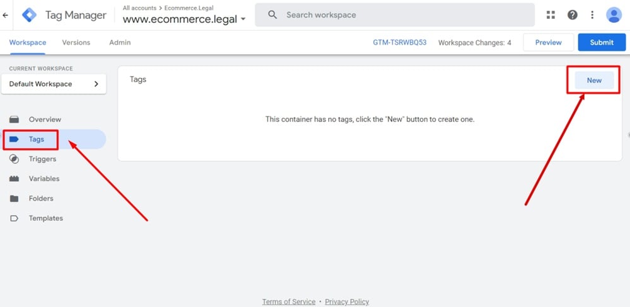
Task: Click the Overview briefcase icon
Action: point(14,120)
